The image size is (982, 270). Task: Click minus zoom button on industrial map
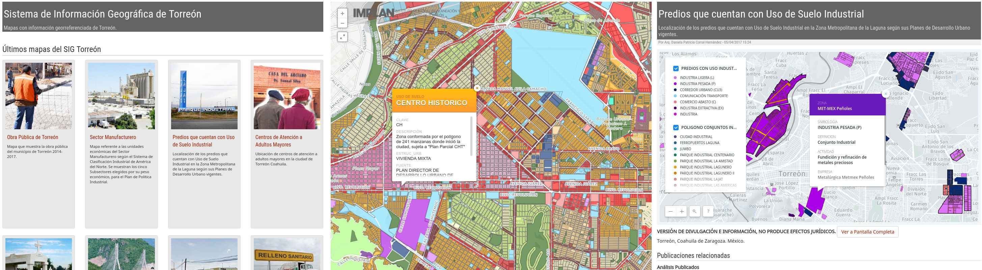(671, 211)
